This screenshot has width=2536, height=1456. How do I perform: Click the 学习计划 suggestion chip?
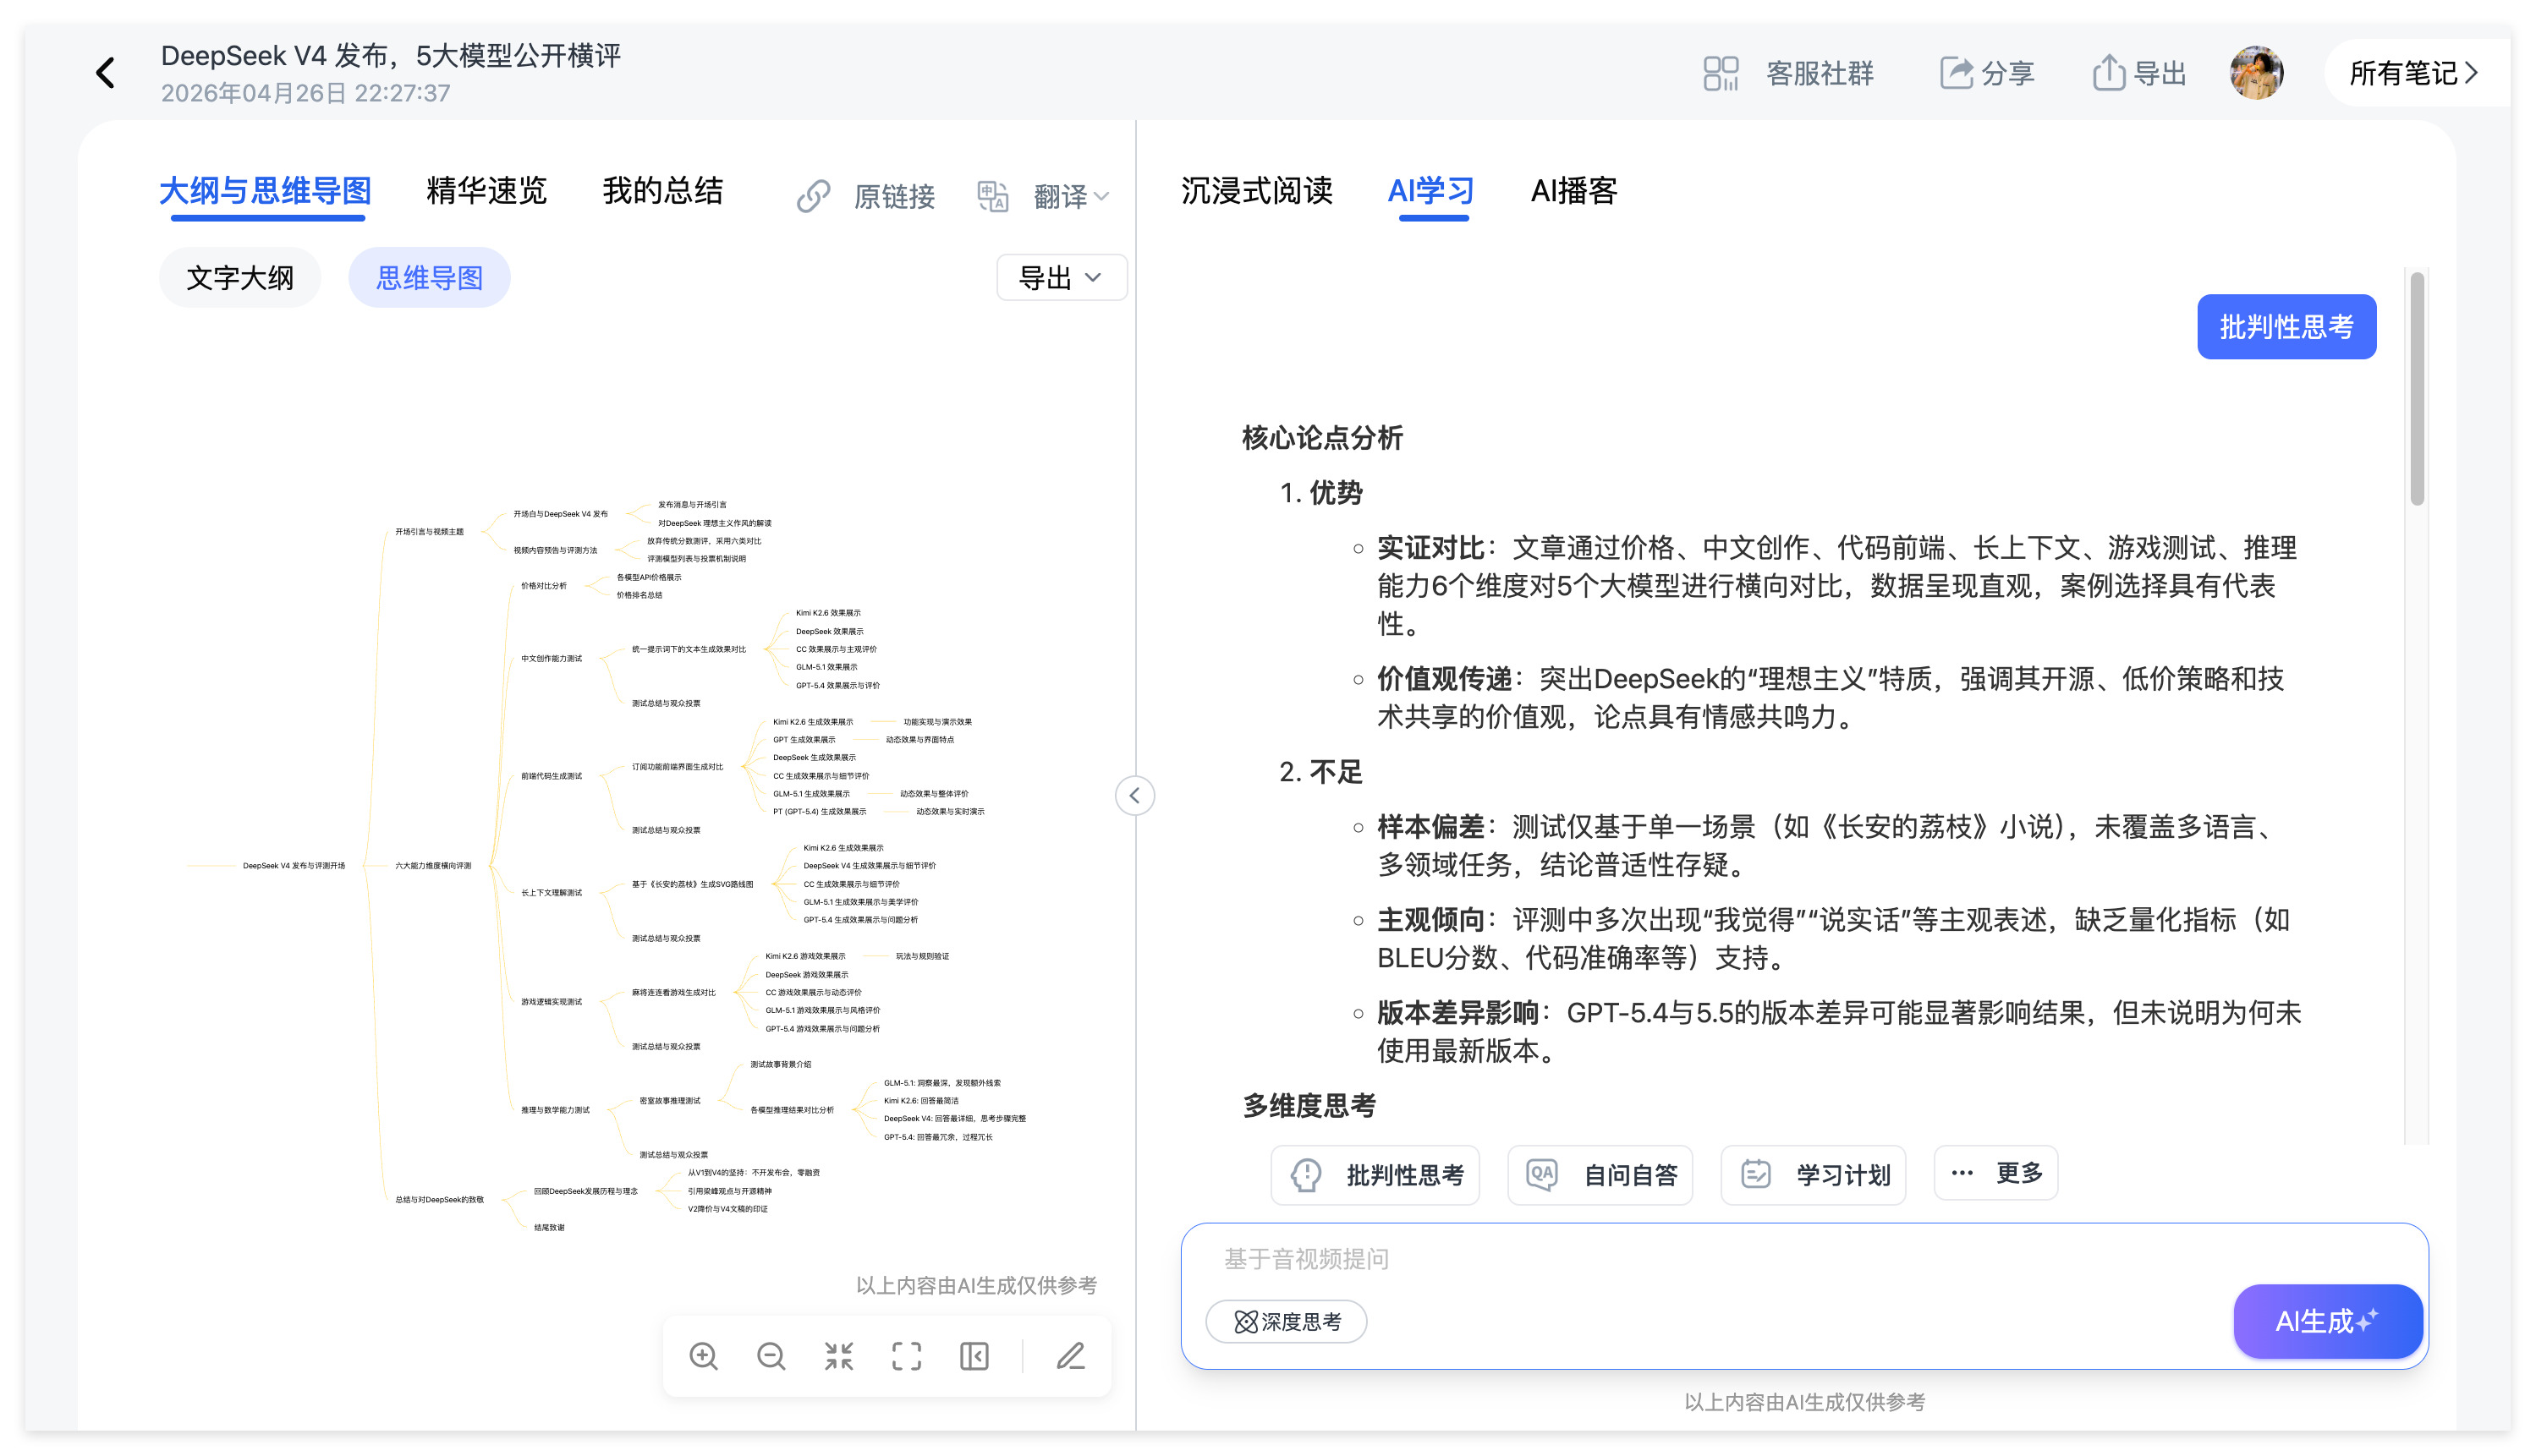(x=1814, y=1175)
